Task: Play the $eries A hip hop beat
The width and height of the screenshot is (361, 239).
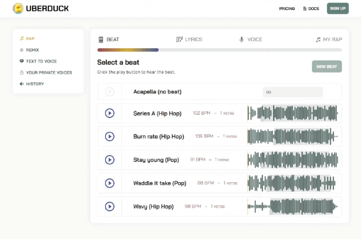Action: tap(109, 113)
